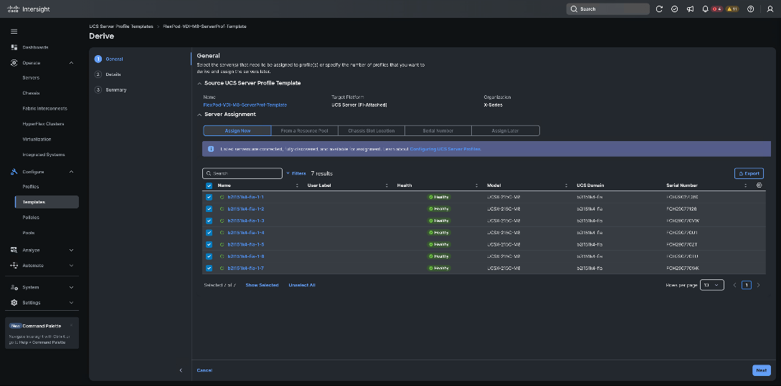Click the System sidebar icon

coord(14,287)
